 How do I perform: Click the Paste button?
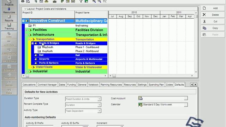[213, 35]
